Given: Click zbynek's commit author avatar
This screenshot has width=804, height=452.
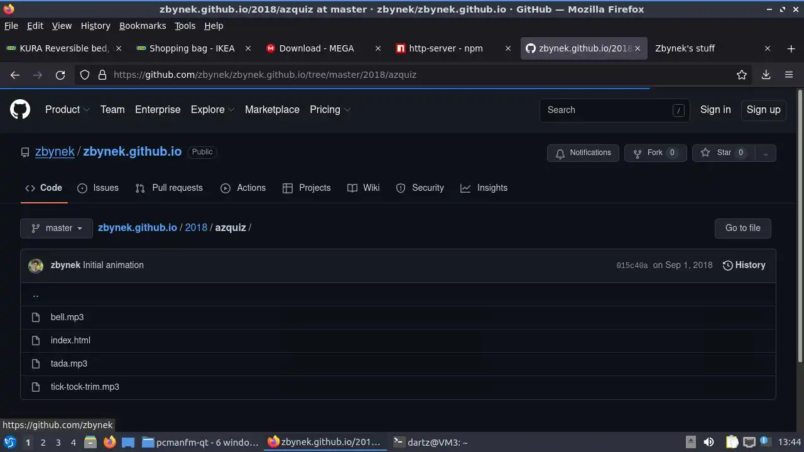Looking at the screenshot, I should click(x=36, y=266).
